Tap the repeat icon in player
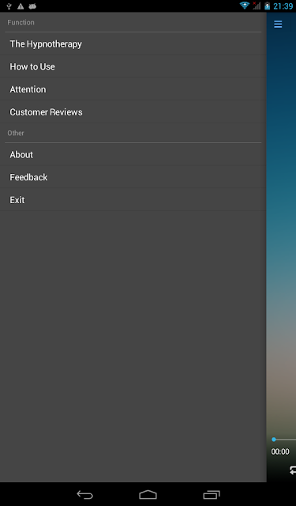Image resolution: width=296 pixels, height=506 pixels. pyautogui.click(x=293, y=470)
